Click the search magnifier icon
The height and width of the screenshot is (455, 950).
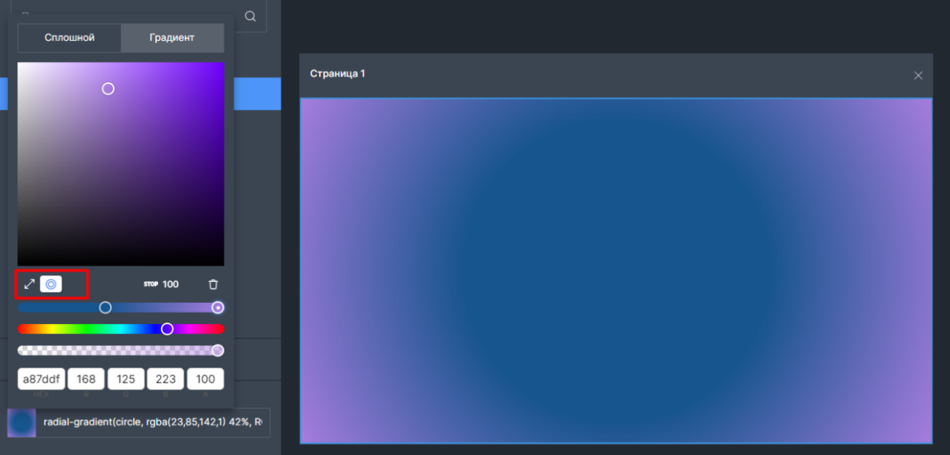[250, 17]
